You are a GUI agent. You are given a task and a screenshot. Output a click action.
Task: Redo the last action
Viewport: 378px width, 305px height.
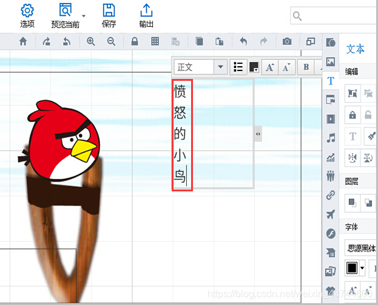click(264, 41)
